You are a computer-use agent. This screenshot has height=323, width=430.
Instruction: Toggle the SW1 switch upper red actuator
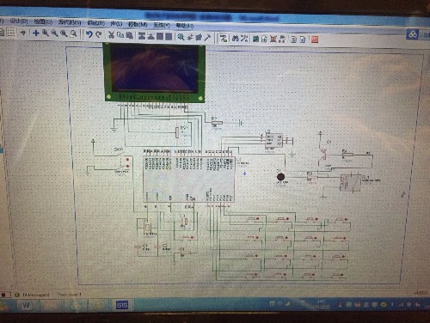127,160
